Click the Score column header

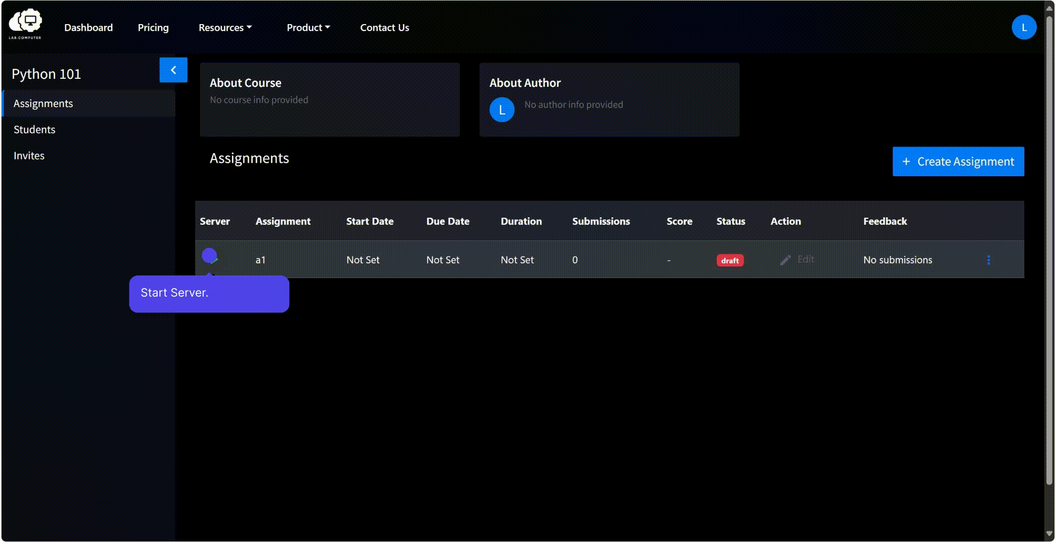[679, 221]
